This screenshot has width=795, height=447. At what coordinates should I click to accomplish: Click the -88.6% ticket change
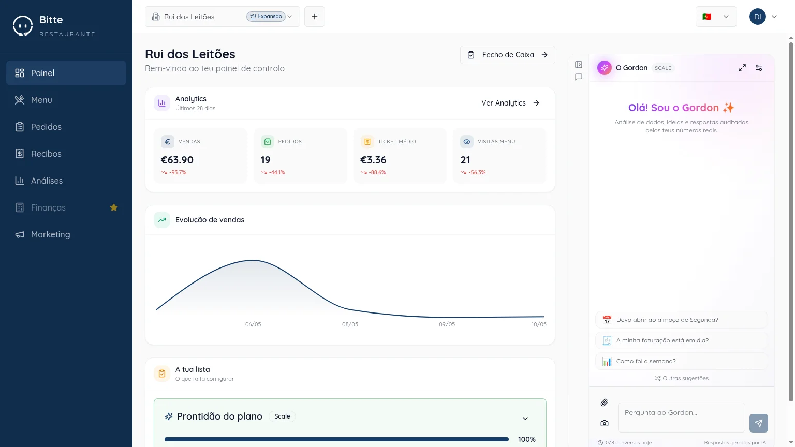point(373,173)
